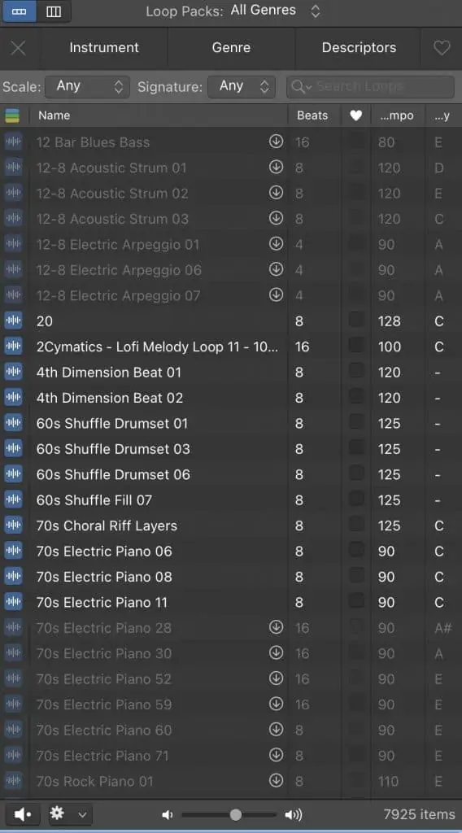
Task: Click the favorites heart filter icon
Action: pos(442,48)
